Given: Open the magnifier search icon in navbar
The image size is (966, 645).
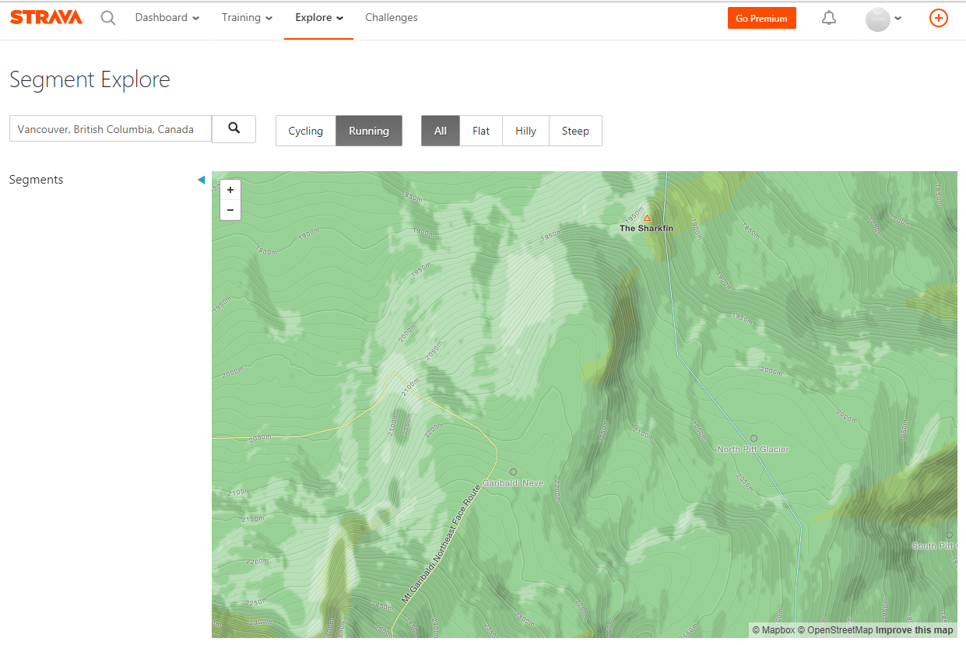Looking at the screenshot, I should click(x=108, y=18).
